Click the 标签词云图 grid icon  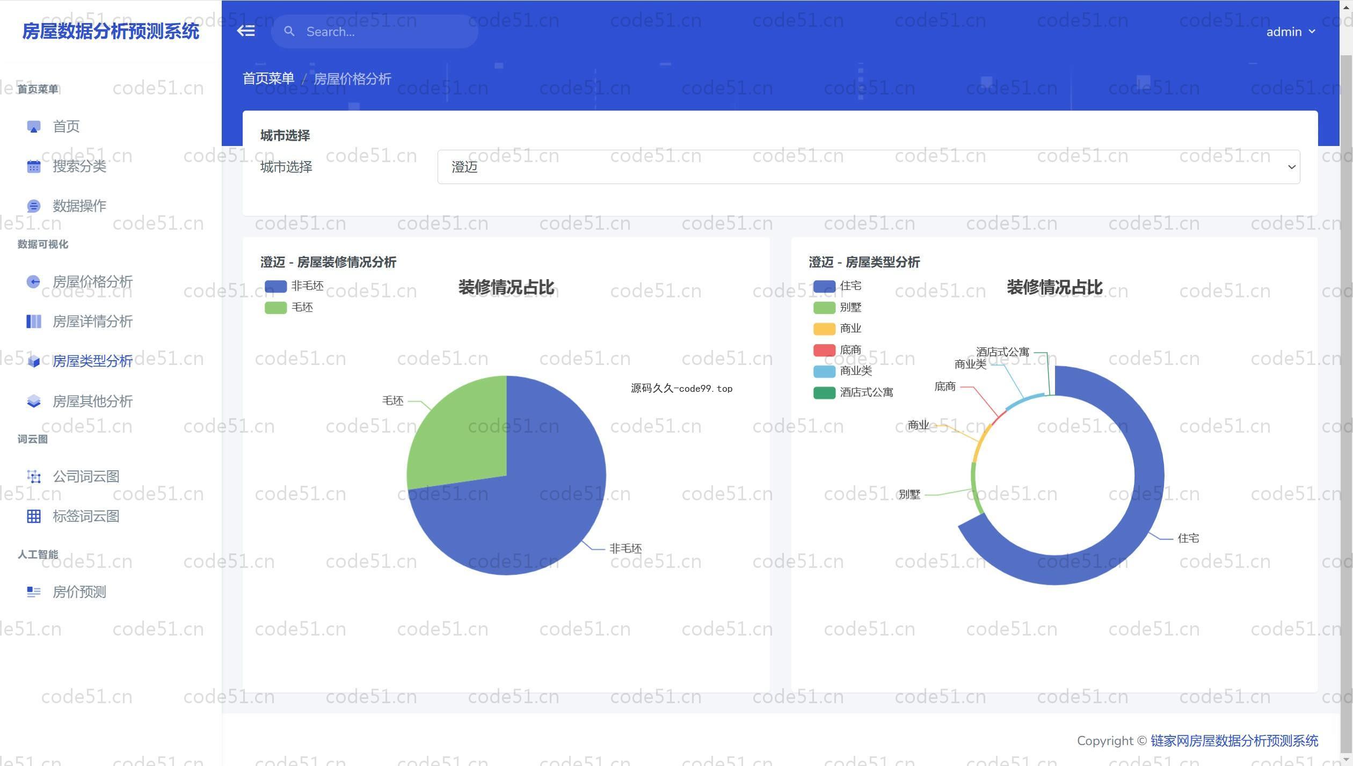point(34,516)
